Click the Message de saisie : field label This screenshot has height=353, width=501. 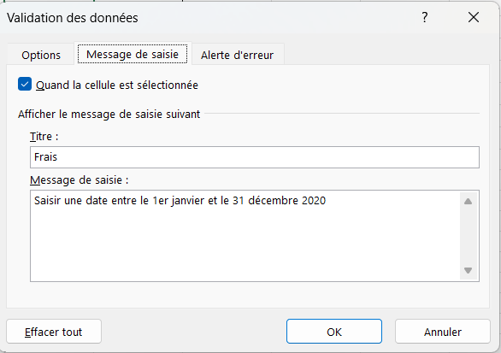[x=80, y=180]
